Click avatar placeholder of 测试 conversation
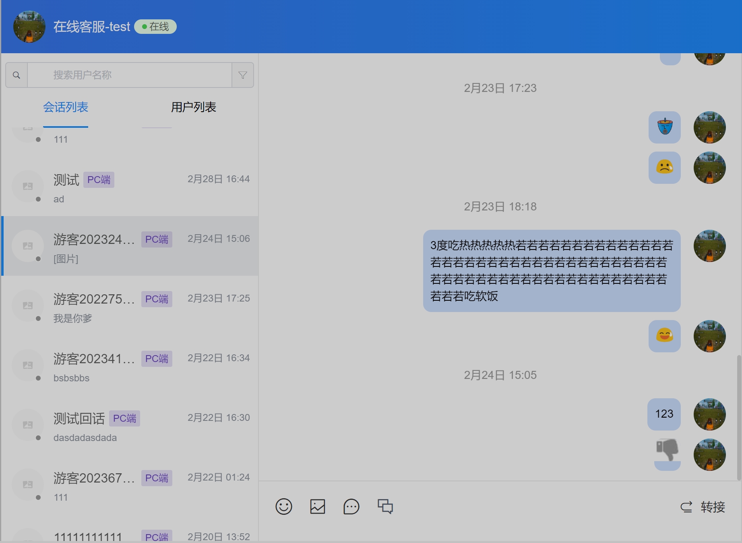The width and height of the screenshot is (742, 543). click(28, 186)
